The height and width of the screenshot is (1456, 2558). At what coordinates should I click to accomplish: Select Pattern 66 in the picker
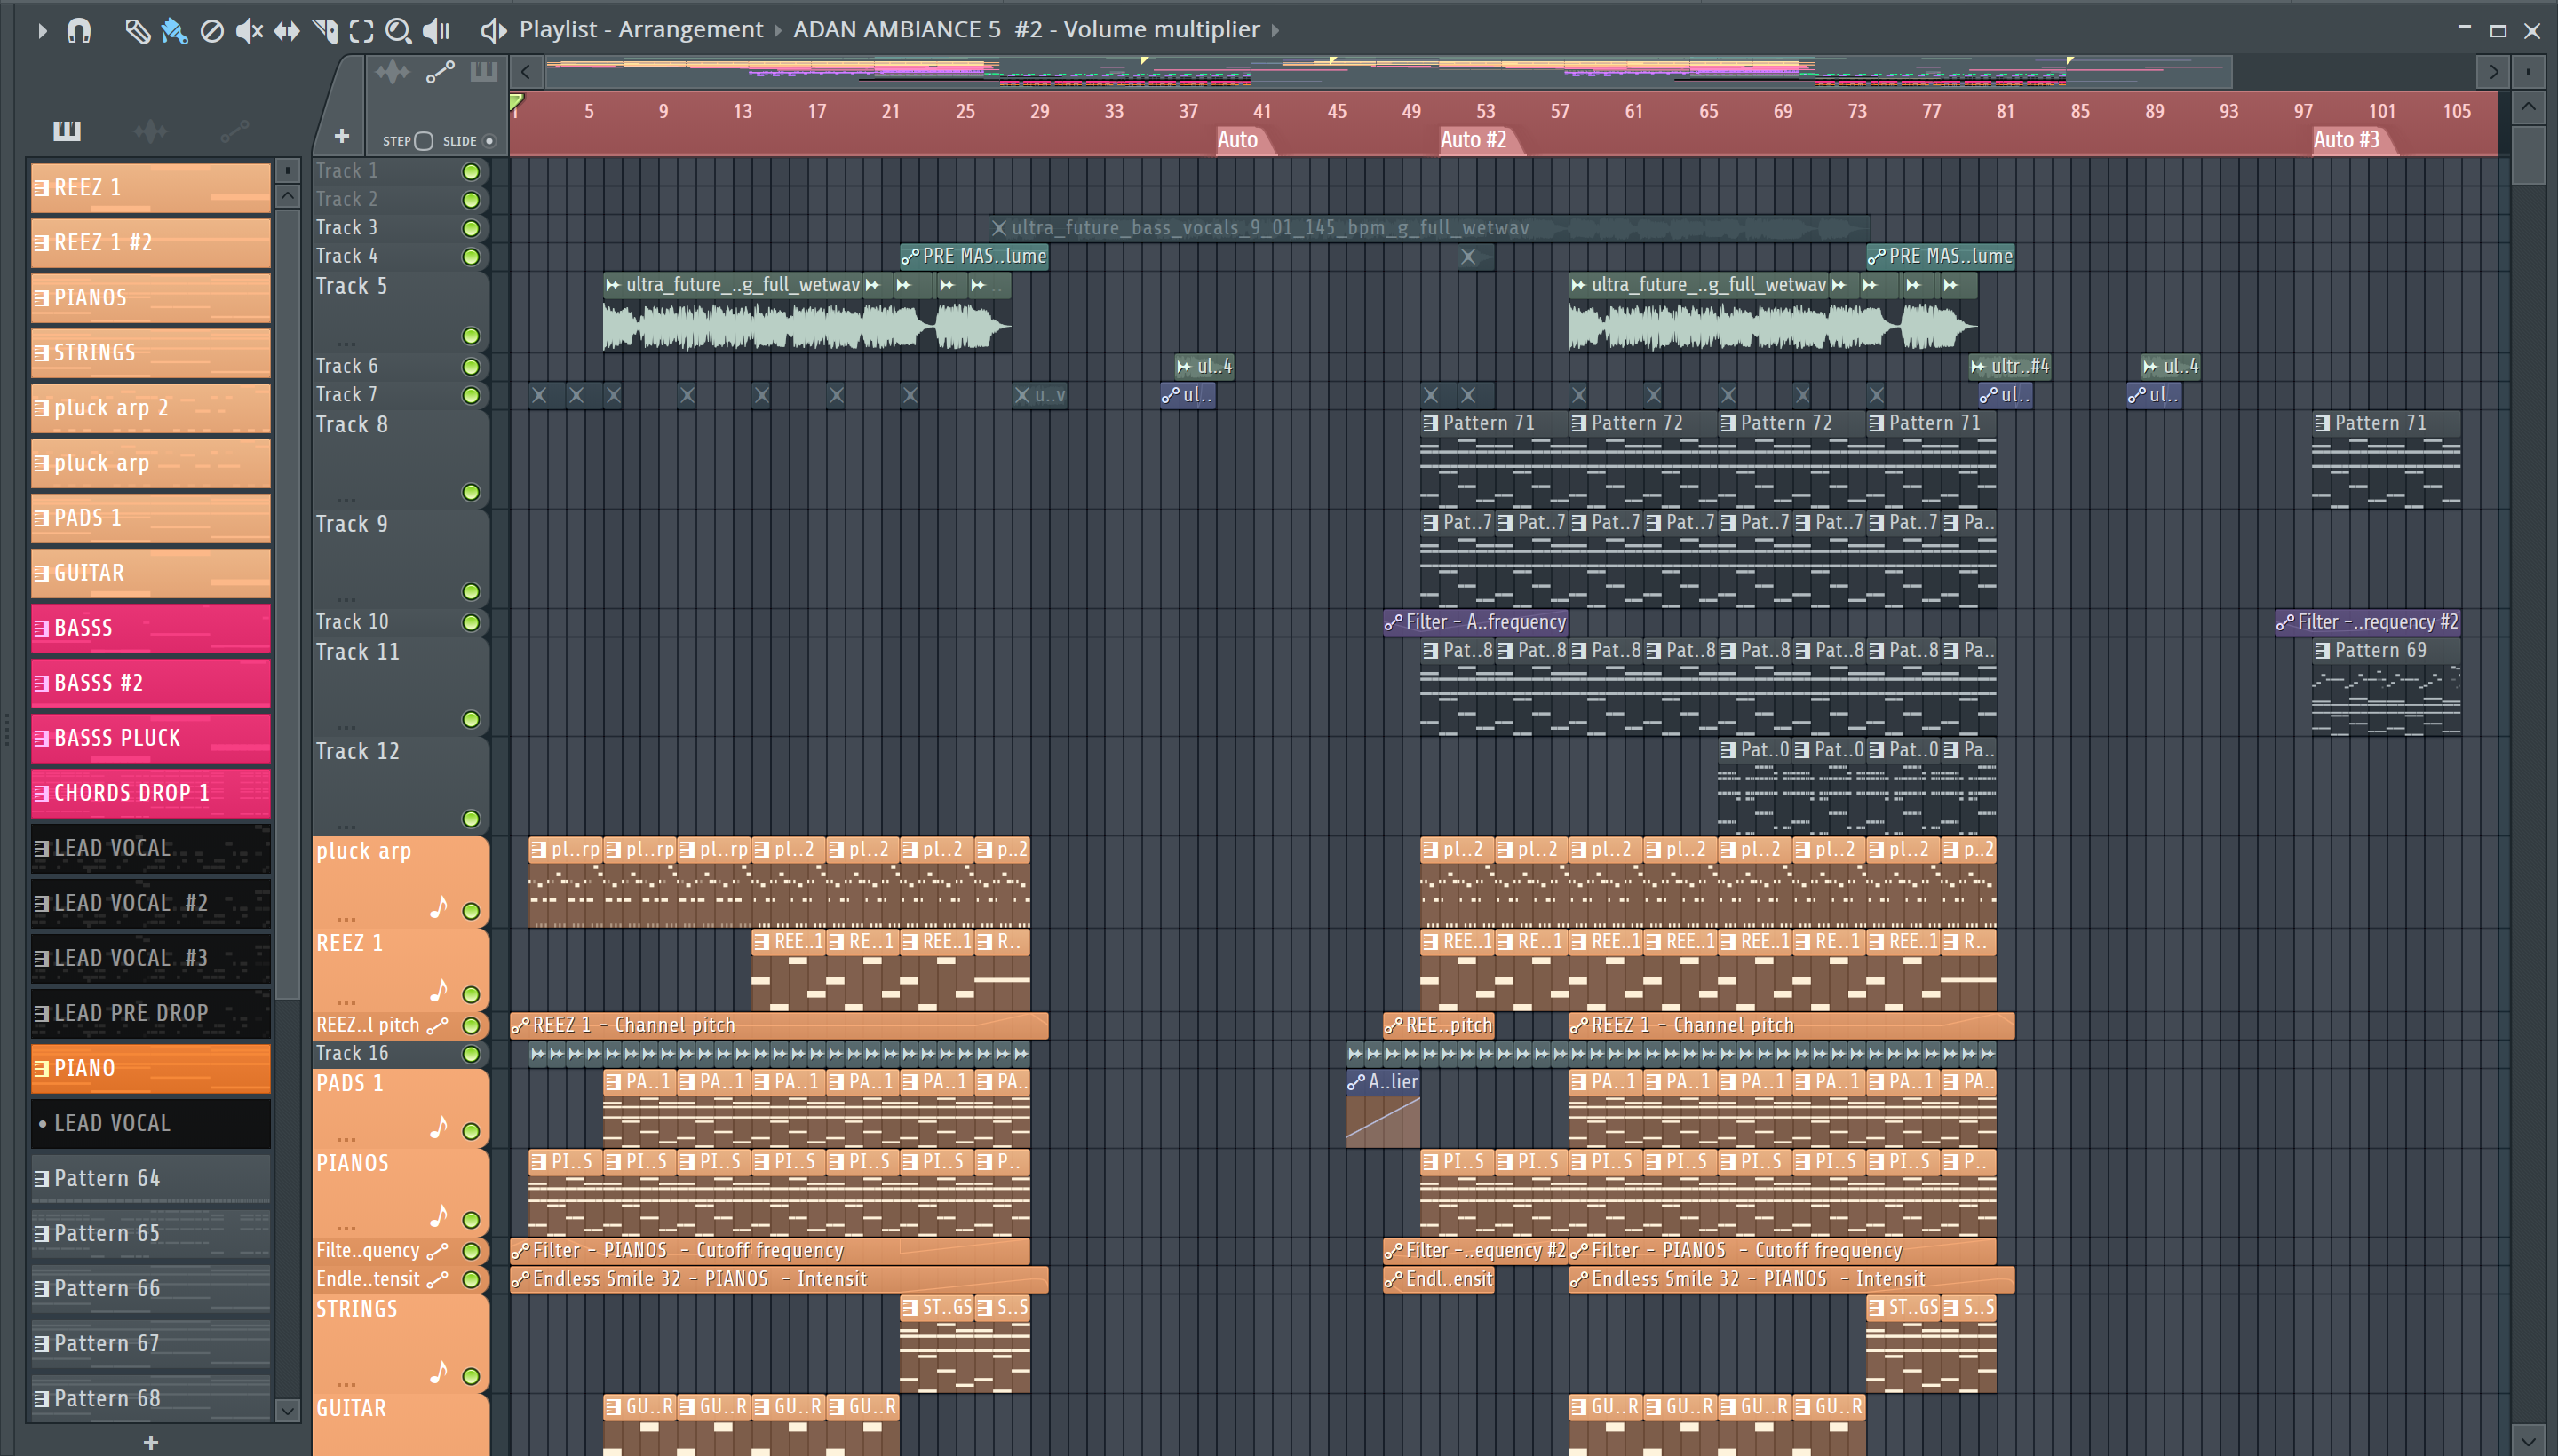[151, 1288]
